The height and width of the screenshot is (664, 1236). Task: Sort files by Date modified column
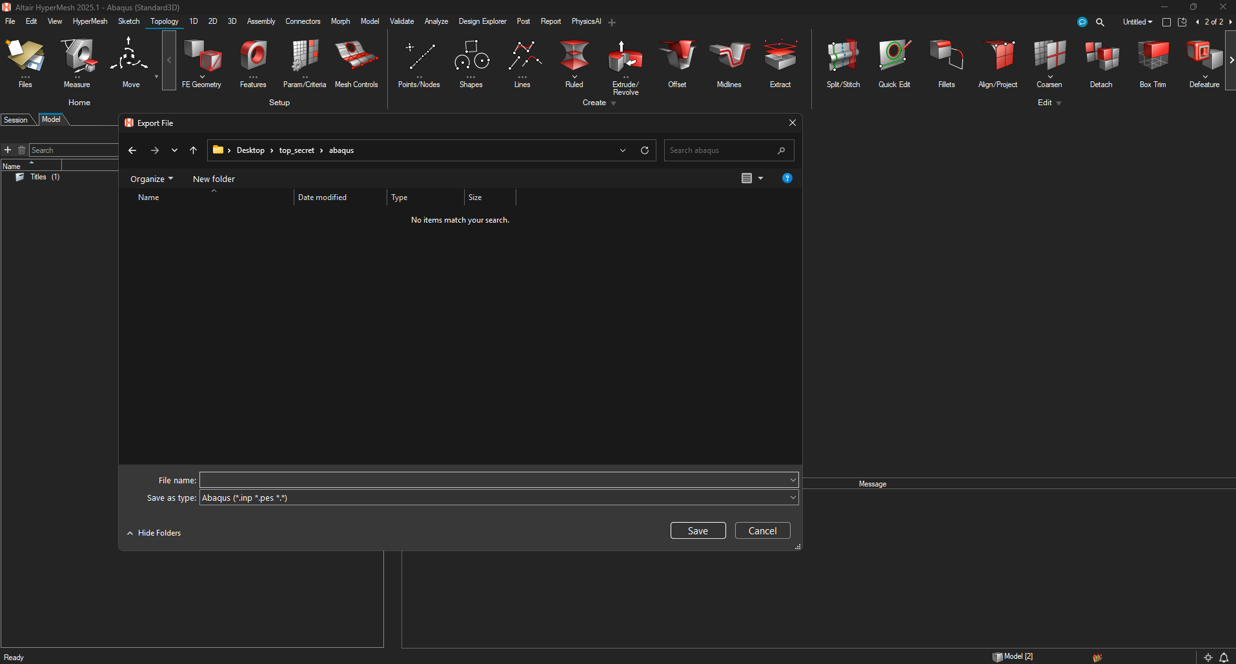(322, 197)
